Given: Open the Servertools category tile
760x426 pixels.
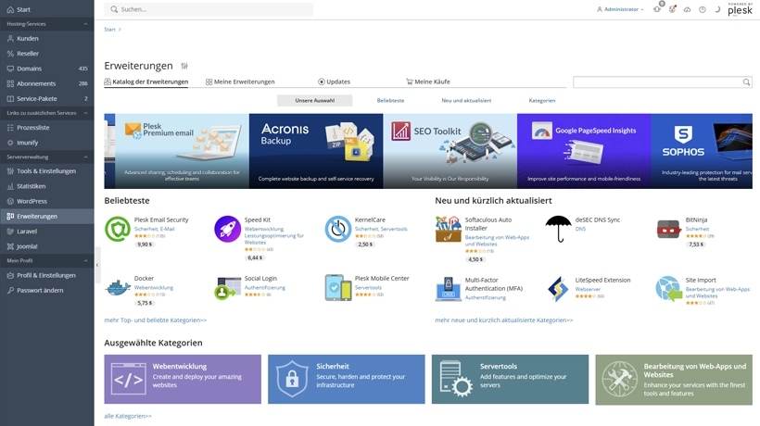Looking at the screenshot, I should pos(510,379).
